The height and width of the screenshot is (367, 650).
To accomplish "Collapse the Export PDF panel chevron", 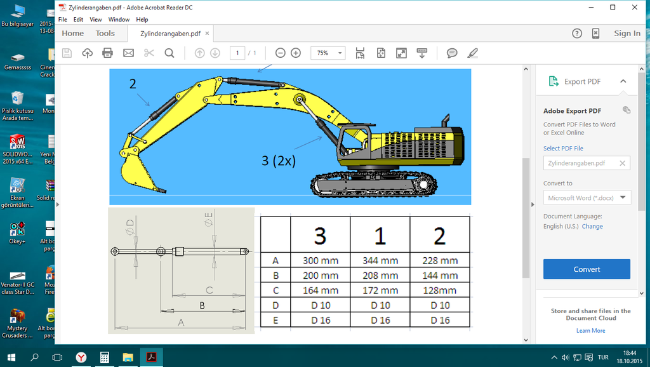I will point(623,81).
